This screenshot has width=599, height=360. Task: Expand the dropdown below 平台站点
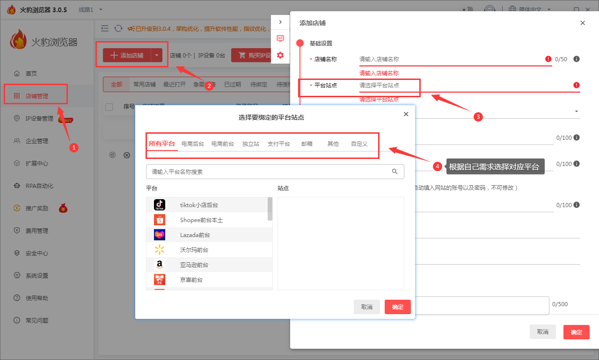[x=577, y=111]
